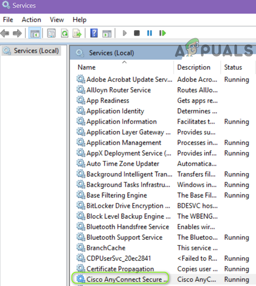Click the Export List toolbar icon
The width and height of the screenshot is (256, 286).
tap(77, 33)
